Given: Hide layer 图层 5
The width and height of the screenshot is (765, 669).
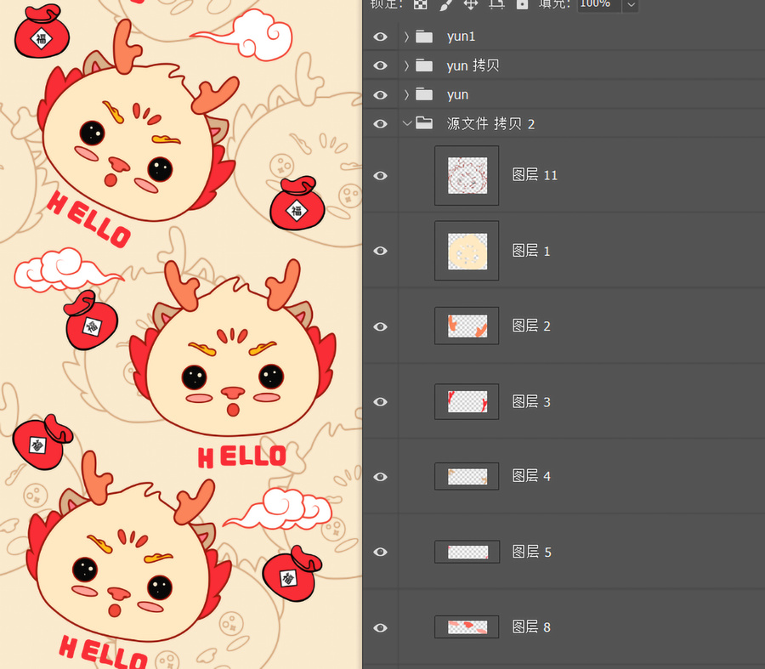Looking at the screenshot, I should (x=381, y=552).
